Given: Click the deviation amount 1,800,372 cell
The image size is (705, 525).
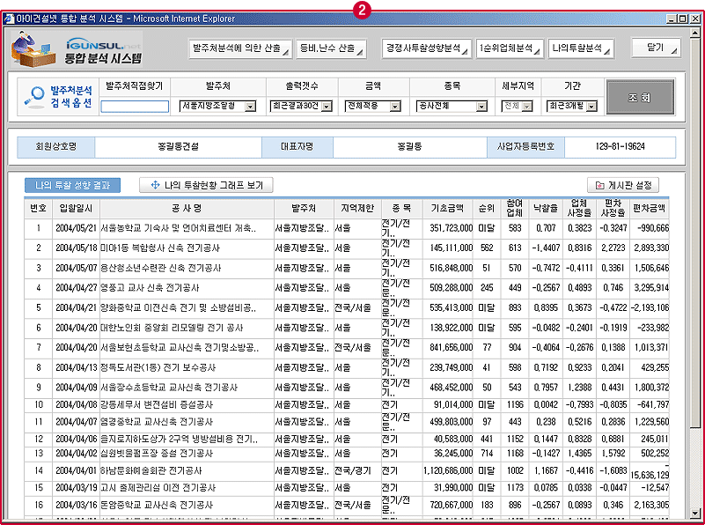Looking at the screenshot, I should click(x=650, y=388).
